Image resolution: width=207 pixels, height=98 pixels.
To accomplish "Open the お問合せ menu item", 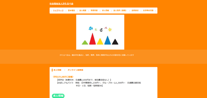I will tap(135, 11).
